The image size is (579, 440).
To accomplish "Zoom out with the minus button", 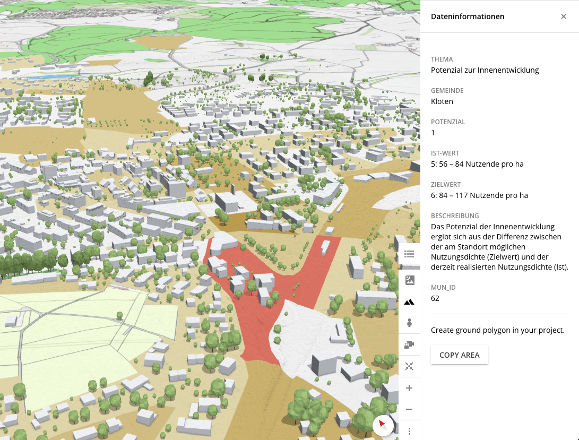I will (409, 409).
